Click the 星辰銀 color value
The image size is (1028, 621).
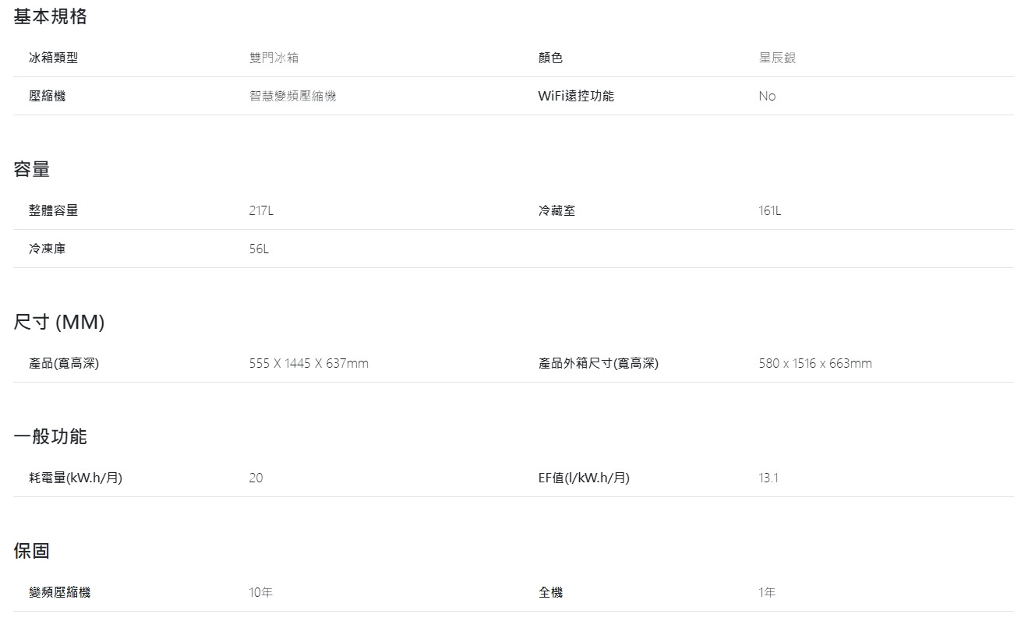point(777,58)
